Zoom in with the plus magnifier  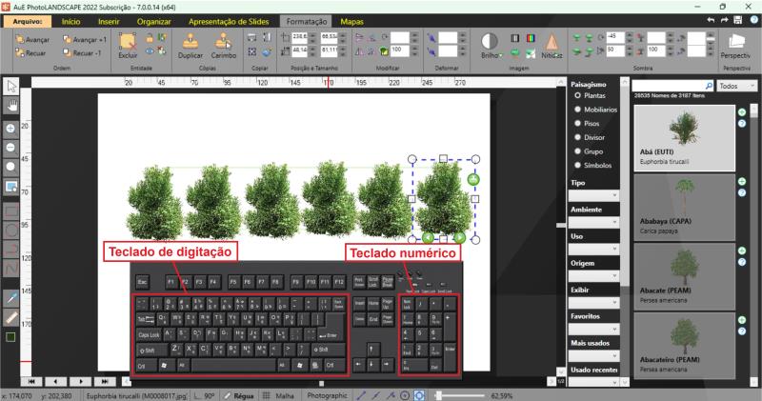pyautogui.click(x=11, y=129)
